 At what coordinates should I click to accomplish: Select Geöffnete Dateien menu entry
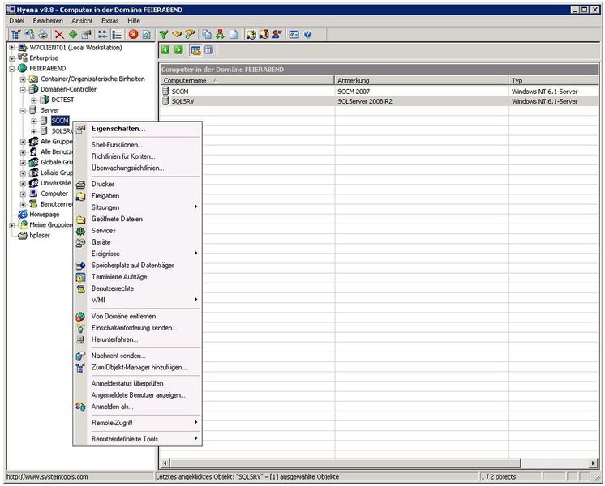point(137,219)
